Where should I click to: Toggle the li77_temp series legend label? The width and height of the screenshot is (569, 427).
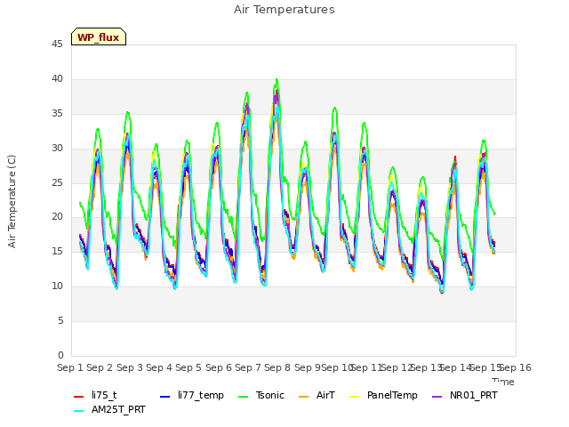click(201, 395)
